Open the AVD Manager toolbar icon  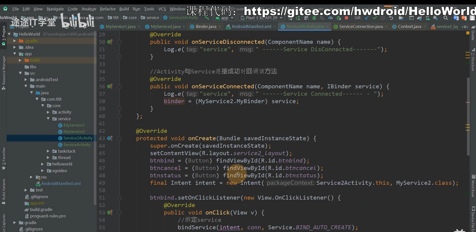tap(428, 18)
